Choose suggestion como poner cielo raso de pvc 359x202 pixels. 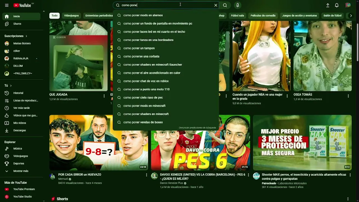point(166,98)
